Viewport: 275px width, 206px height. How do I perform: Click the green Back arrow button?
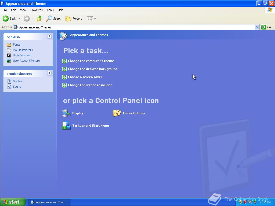pos(5,19)
